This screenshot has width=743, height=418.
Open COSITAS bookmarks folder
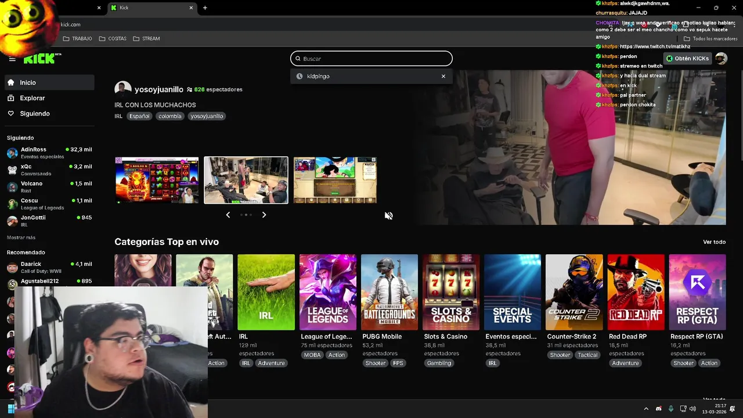[x=113, y=38]
